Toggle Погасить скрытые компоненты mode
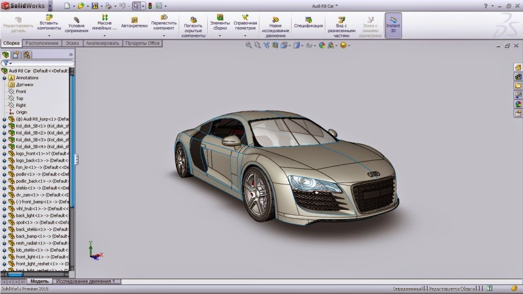This screenshot has height=294, width=523. pos(193,23)
